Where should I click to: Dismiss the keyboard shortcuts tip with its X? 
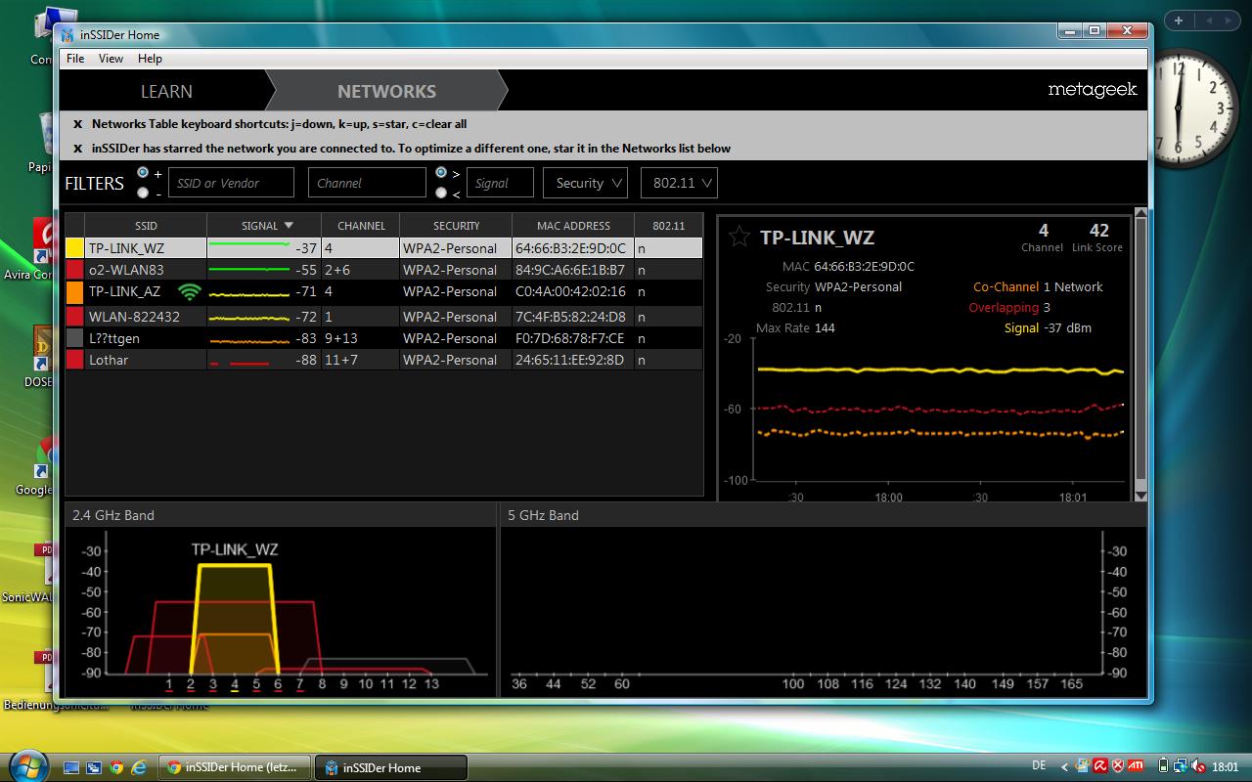[77, 124]
